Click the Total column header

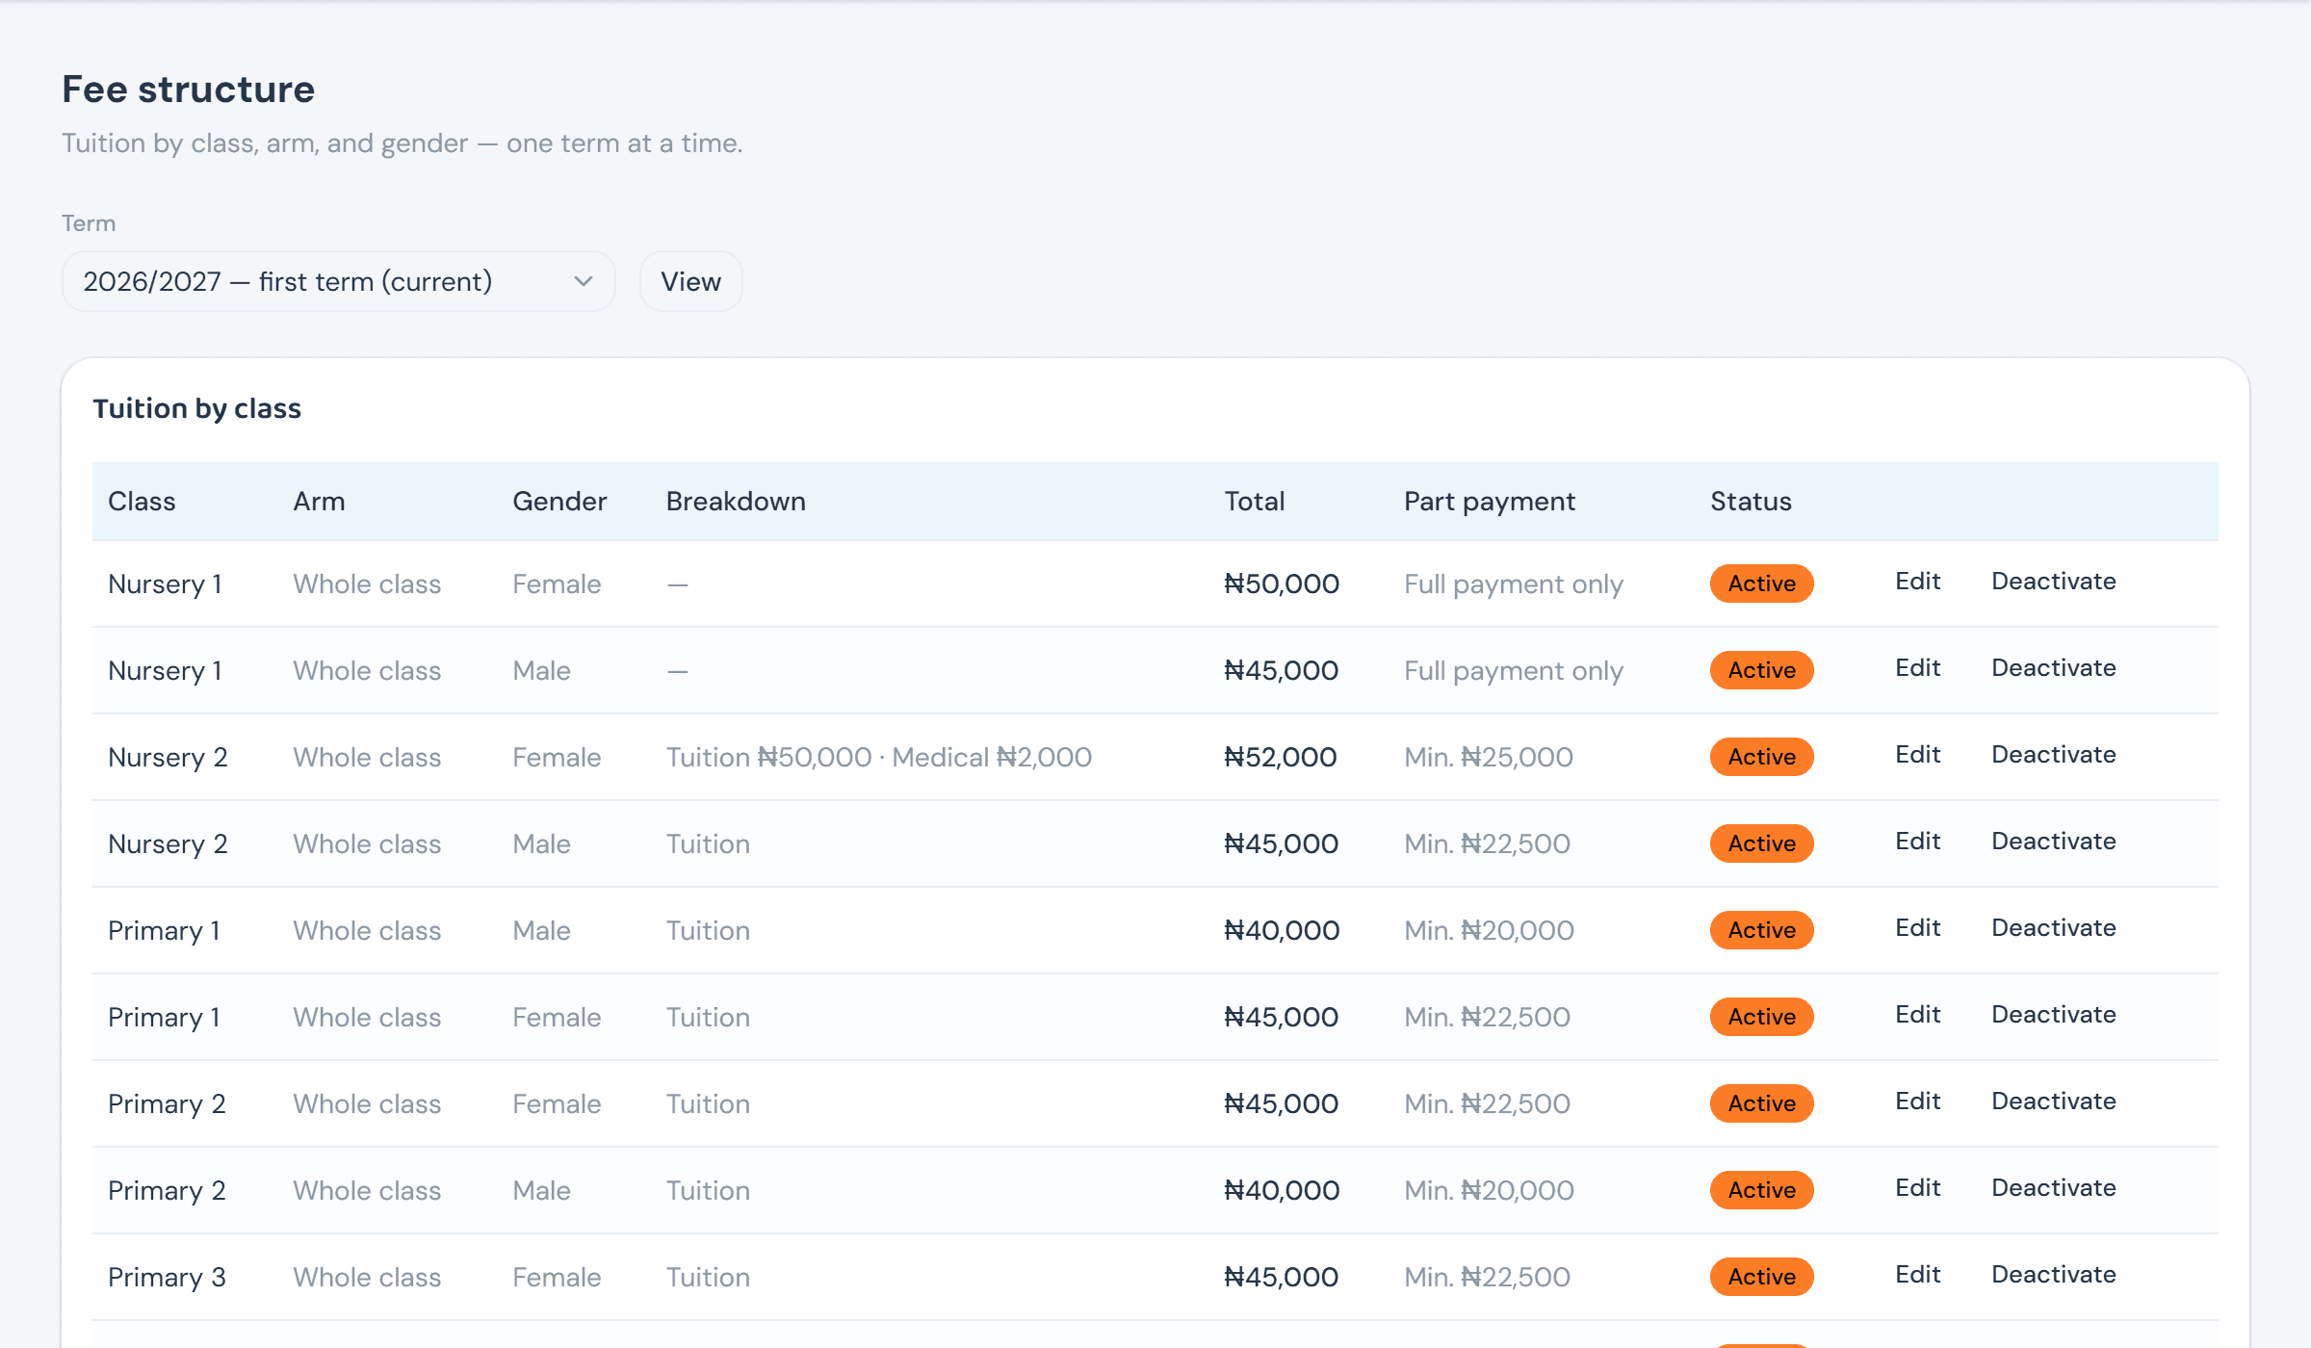tap(1254, 501)
